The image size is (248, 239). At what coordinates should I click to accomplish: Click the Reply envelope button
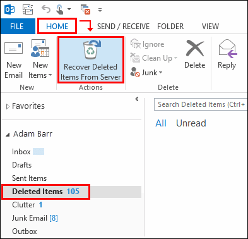coord(227,54)
